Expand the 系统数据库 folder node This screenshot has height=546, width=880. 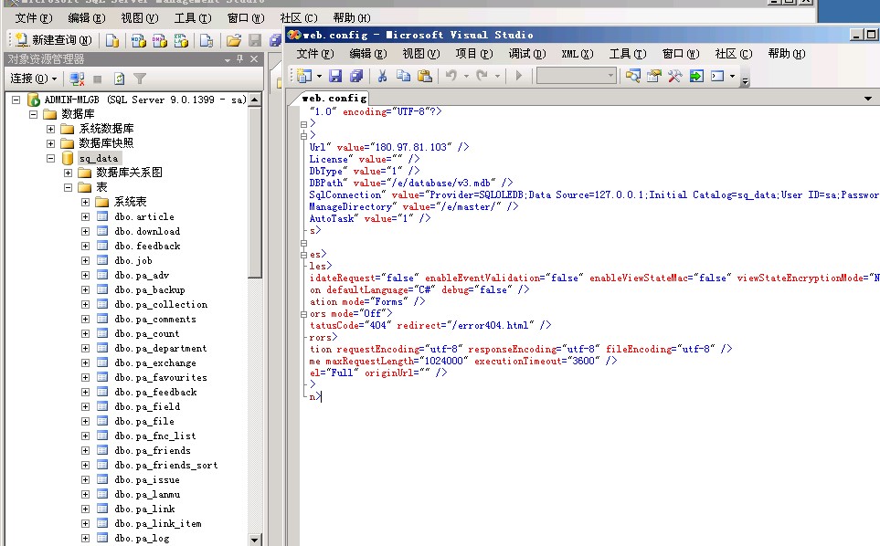(51, 129)
